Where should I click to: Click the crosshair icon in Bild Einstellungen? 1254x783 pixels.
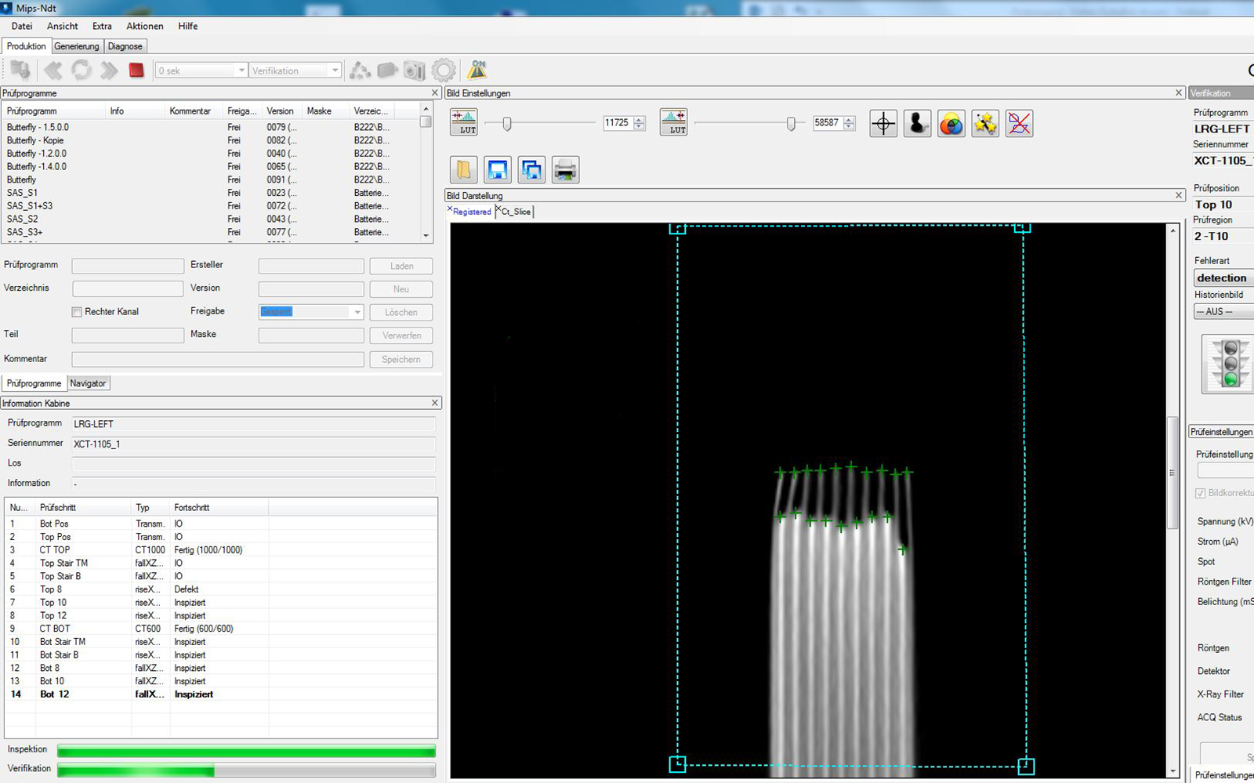pyautogui.click(x=883, y=124)
